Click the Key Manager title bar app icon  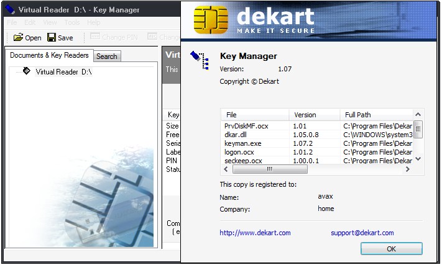click(x=10, y=9)
